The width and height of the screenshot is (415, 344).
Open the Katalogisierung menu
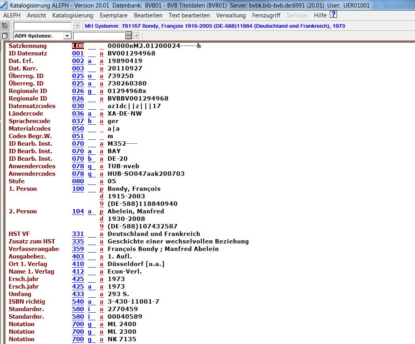(x=73, y=15)
